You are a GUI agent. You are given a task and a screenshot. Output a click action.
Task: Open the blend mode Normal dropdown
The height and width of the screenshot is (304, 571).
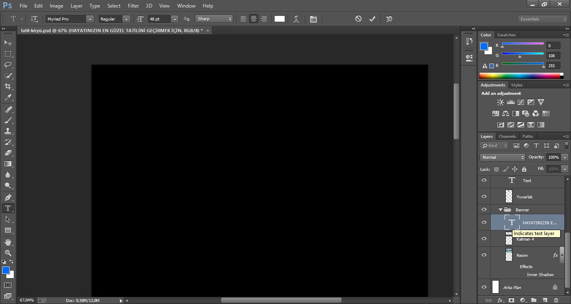pyautogui.click(x=502, y=157)
